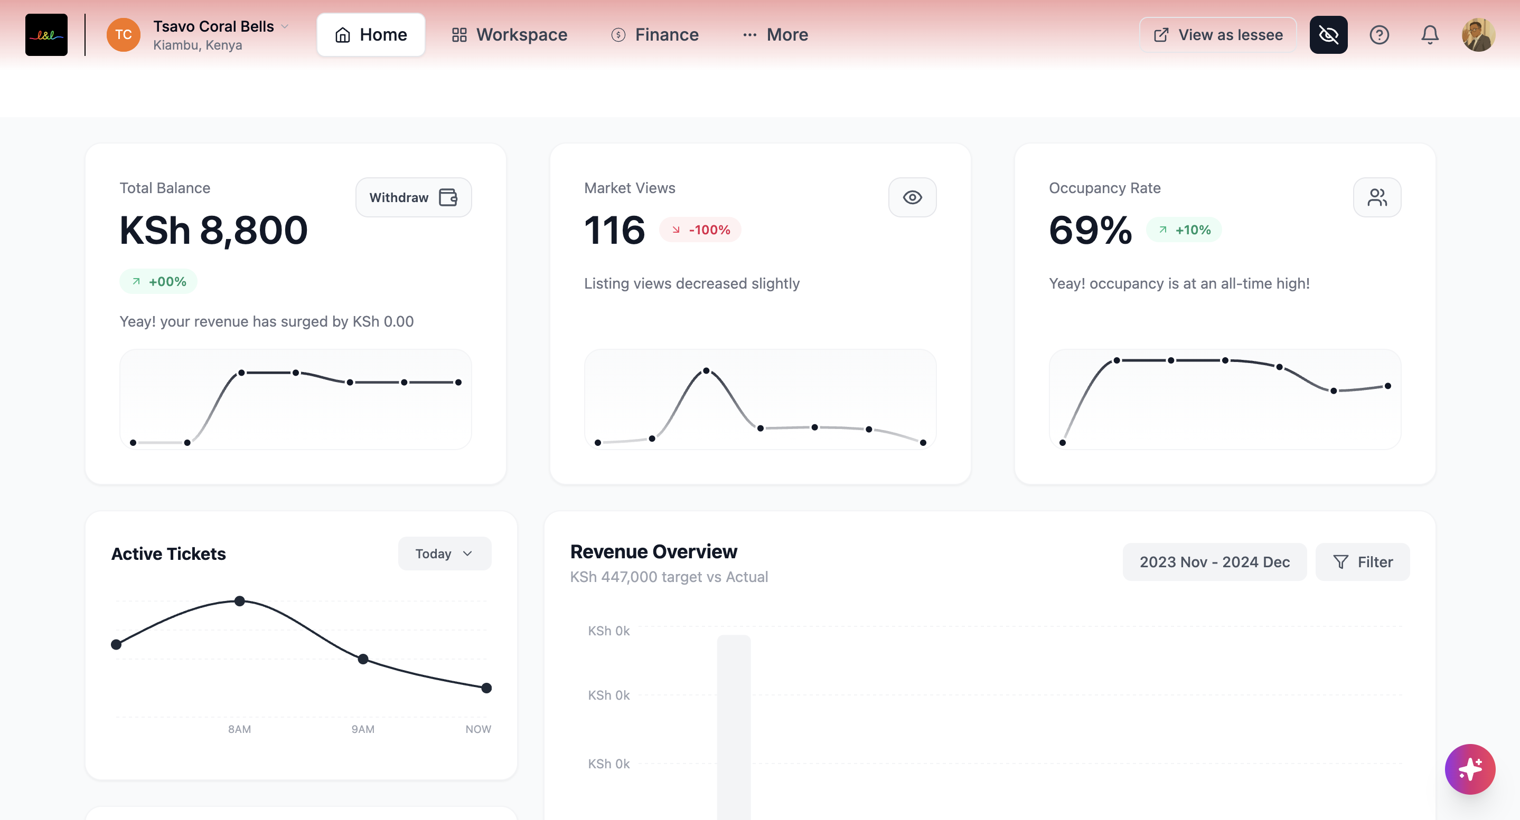1520x820 pixels.
Task: Open the sparkle AI assistant button
Action: [1469, 769]
